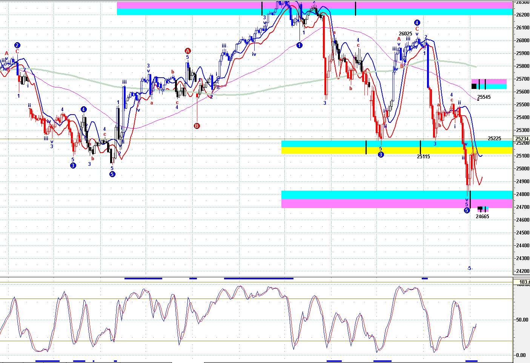530x363 pixels.
Task: Click the 103.6 indicator value box
Action: (524, 282)
